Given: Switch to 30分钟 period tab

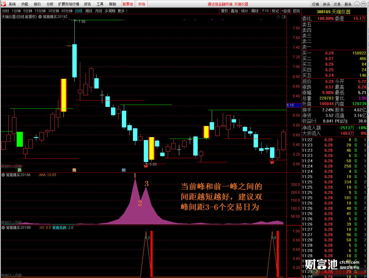Looking at the screenshot, I should 54,11.
